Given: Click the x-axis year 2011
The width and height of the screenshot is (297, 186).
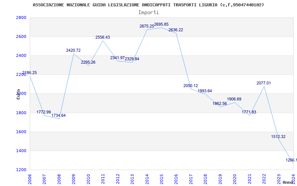Looking at the screenshot, I should tap(103, 179).
